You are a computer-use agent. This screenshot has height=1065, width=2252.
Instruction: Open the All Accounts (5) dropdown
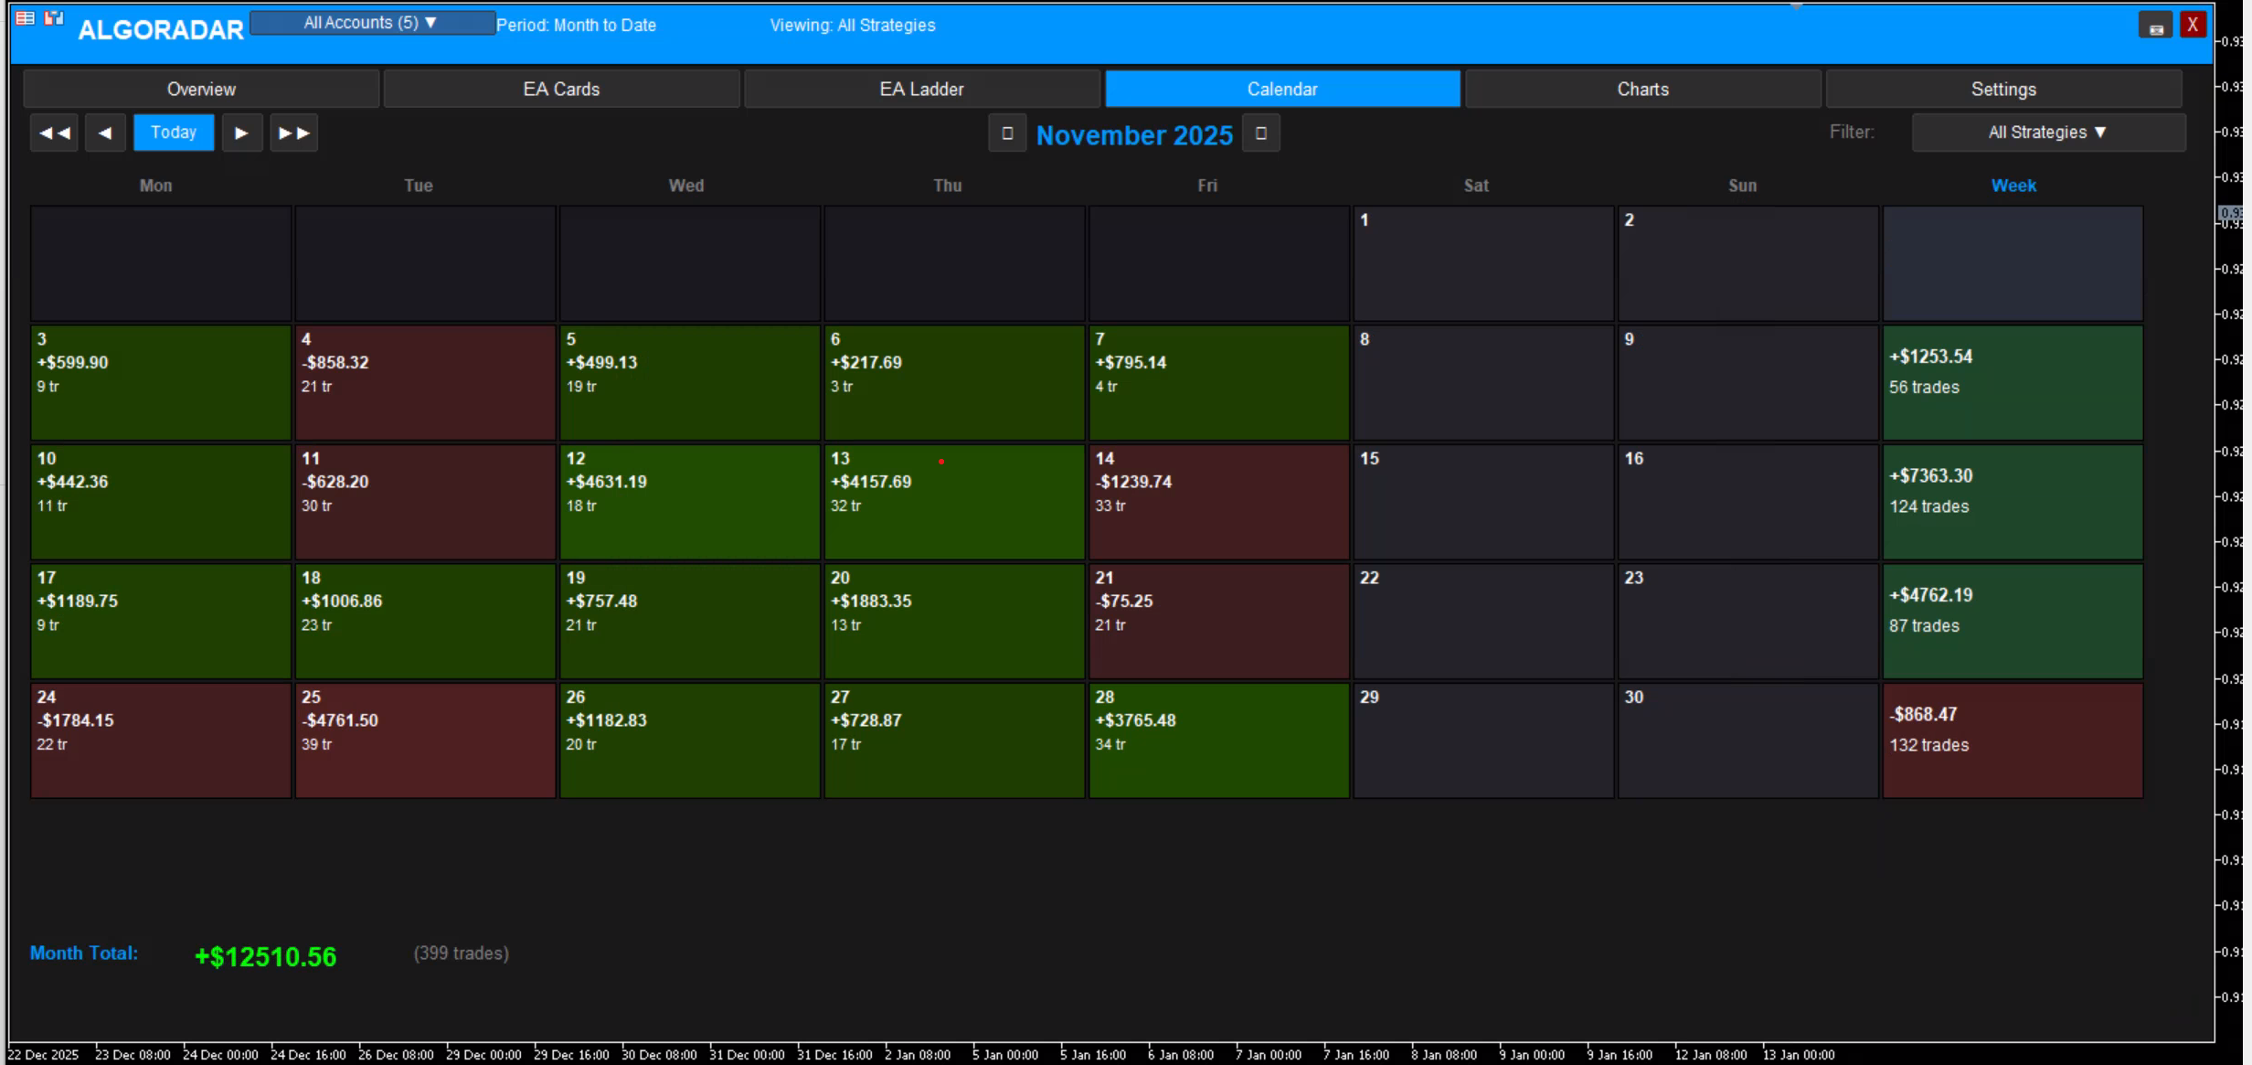click(x=372, y=23)
